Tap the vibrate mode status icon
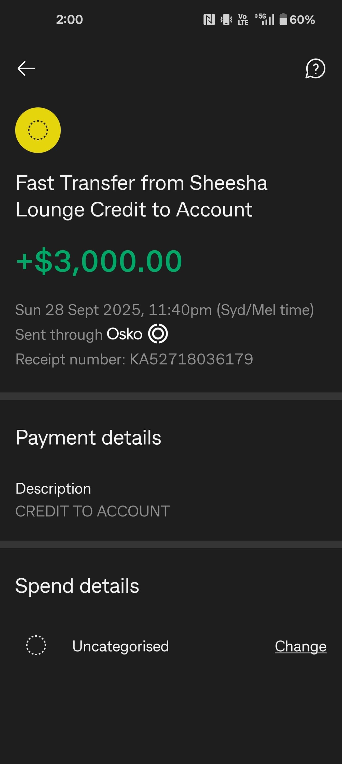 coord(226,20)
